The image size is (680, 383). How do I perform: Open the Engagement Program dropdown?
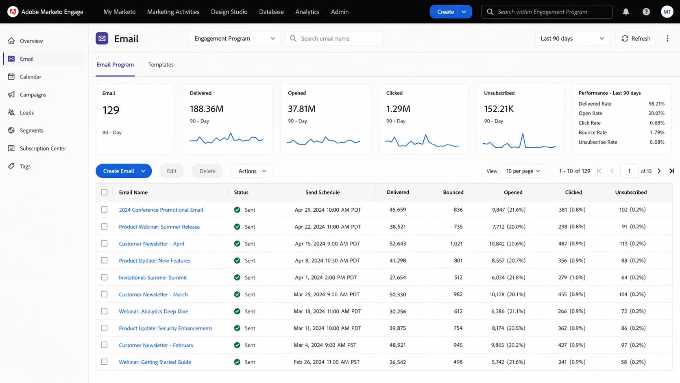(235, 39)
